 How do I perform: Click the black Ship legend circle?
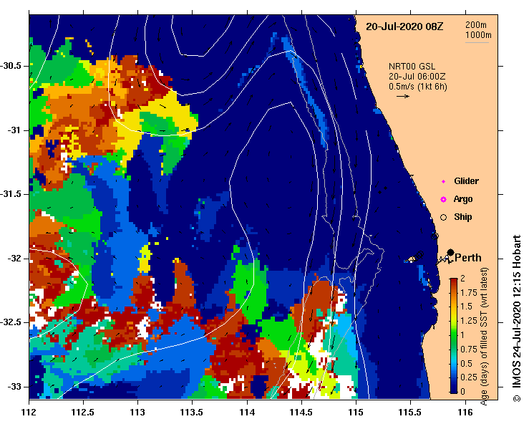[x=443, y=218]
